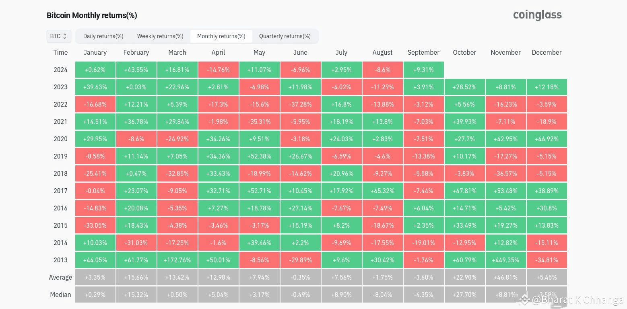The height and width of the screenshot is (309, 627).
Task: Click the 2024 February +43.55% cell
Action: point(136,70)
